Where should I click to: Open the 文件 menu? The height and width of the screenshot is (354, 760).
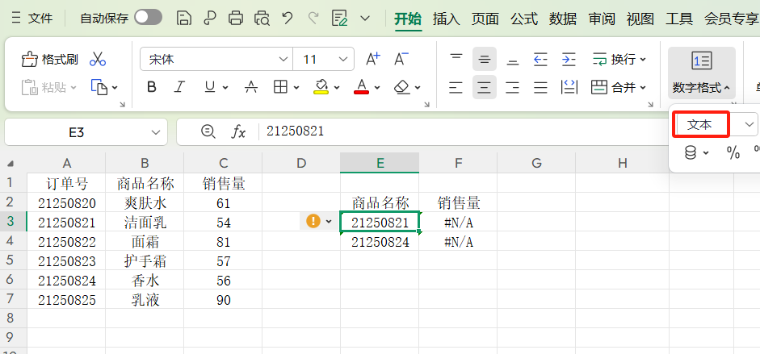pyautogui.click(x=32, y=19)
